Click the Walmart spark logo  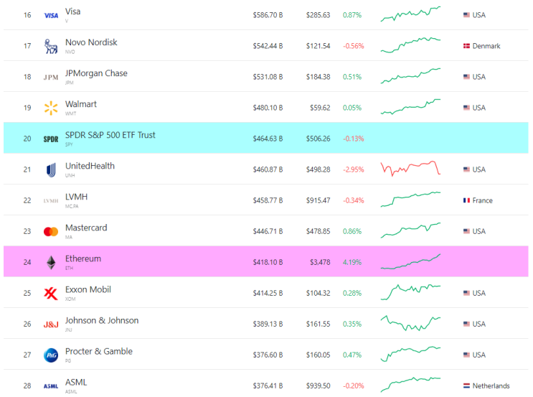51,108
